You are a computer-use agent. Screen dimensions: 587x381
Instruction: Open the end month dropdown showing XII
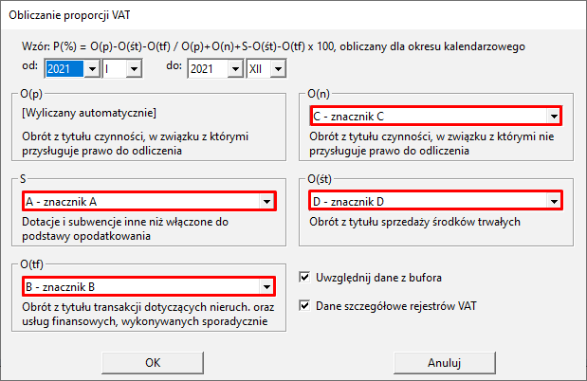tap(276, 69)
